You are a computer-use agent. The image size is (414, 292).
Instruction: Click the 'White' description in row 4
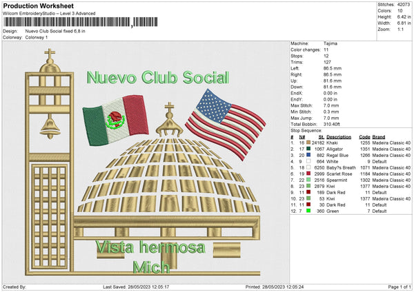tap(332, 162)
